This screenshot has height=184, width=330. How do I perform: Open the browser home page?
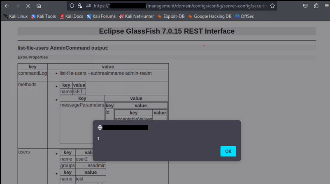(x=39, y=6)
